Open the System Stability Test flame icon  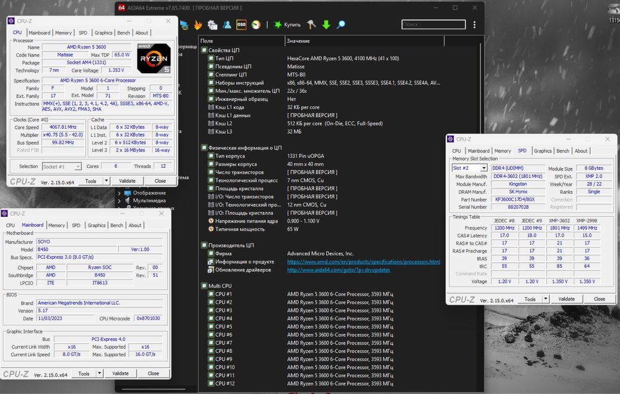pos(198,25)
